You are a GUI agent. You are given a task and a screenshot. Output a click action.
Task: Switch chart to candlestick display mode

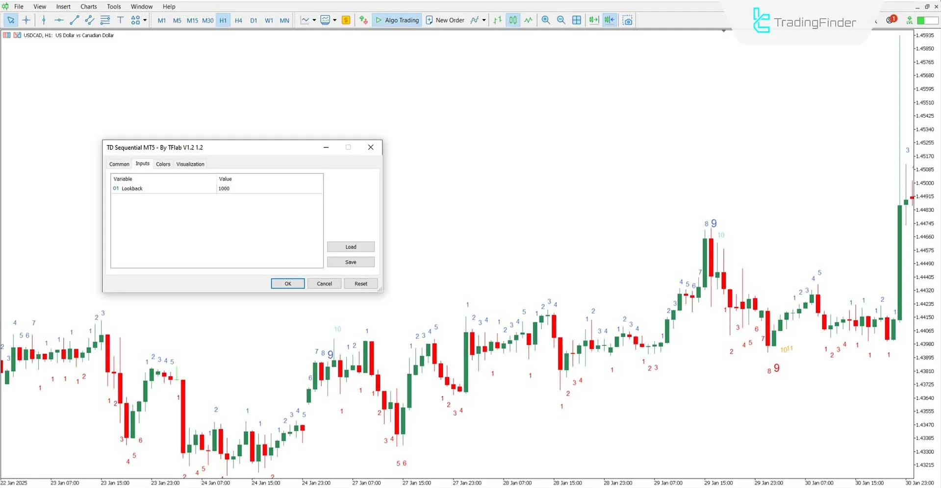coord(512,20)
